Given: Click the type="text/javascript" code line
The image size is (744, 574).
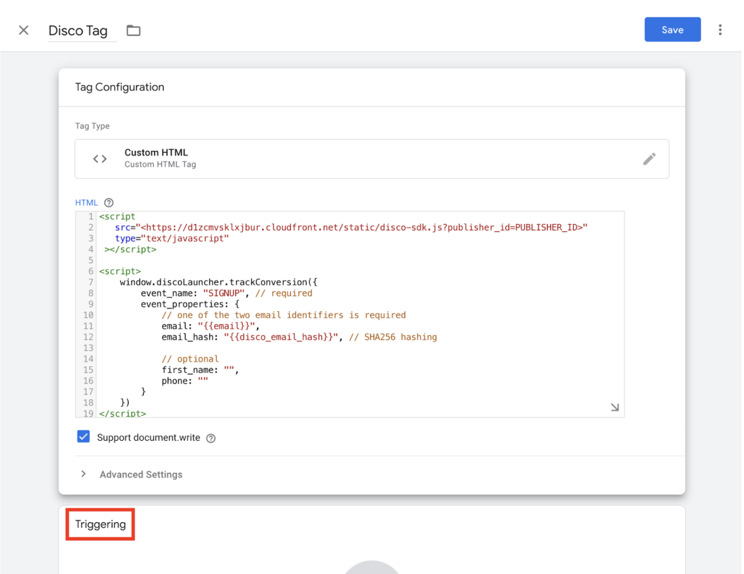Looking at the screenshot, I should pos(172,238).
